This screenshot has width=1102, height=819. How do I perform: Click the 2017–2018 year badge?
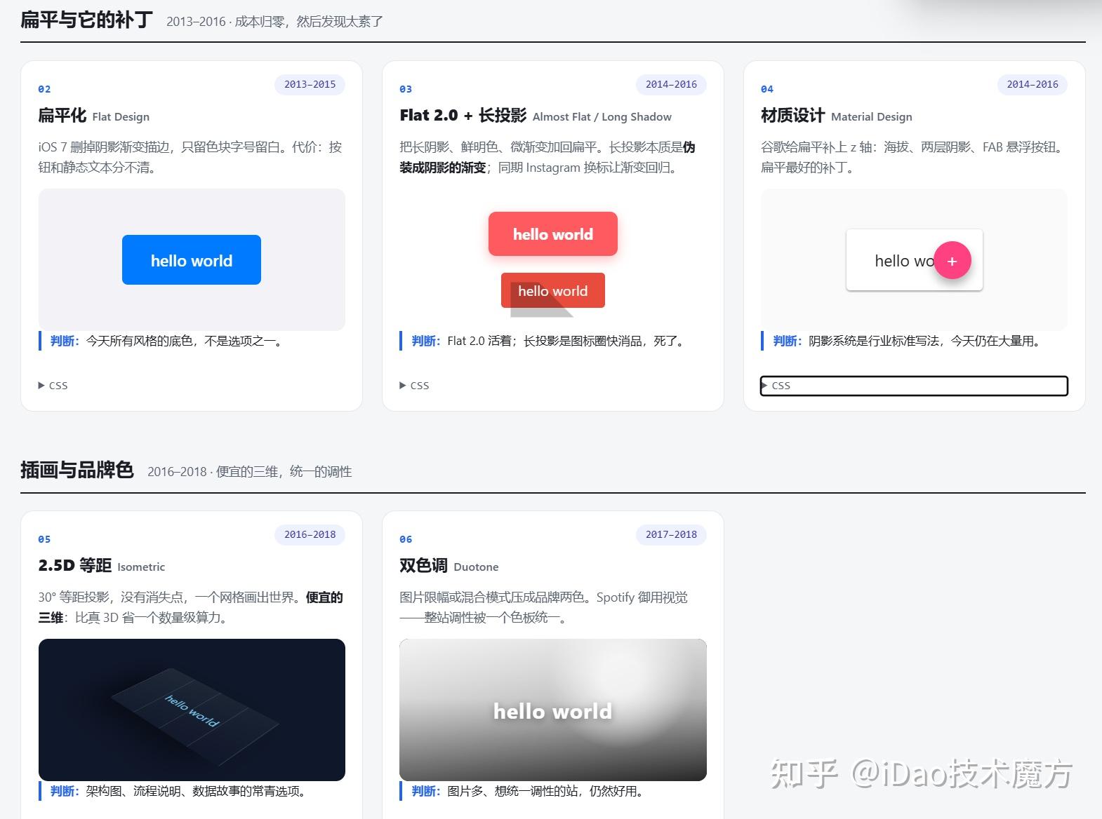(x=671, y=534)
